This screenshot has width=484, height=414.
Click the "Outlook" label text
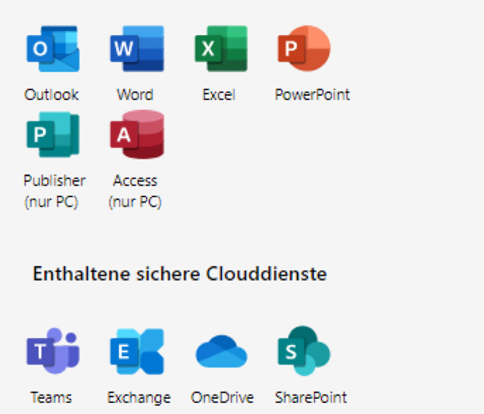point(52,95)
